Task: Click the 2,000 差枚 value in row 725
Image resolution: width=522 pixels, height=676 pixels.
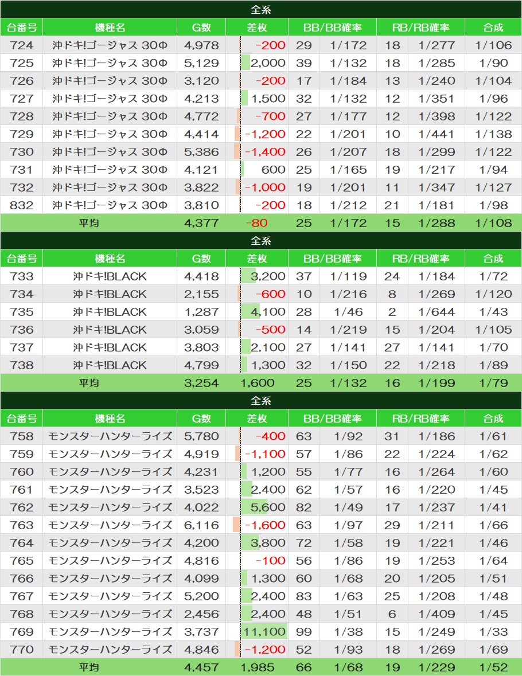Action: click(x=268, y=63)
